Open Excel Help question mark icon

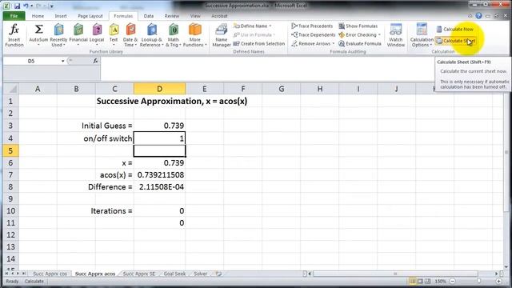(x=478, y=16)
